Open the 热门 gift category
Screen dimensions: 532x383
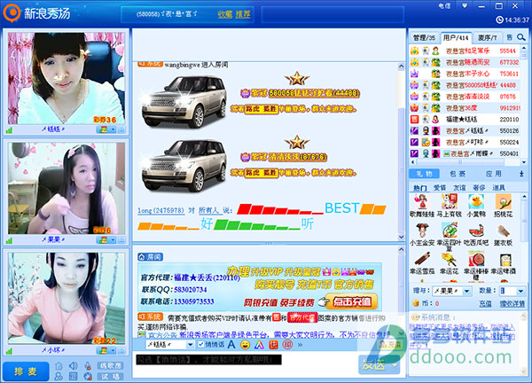420,188
